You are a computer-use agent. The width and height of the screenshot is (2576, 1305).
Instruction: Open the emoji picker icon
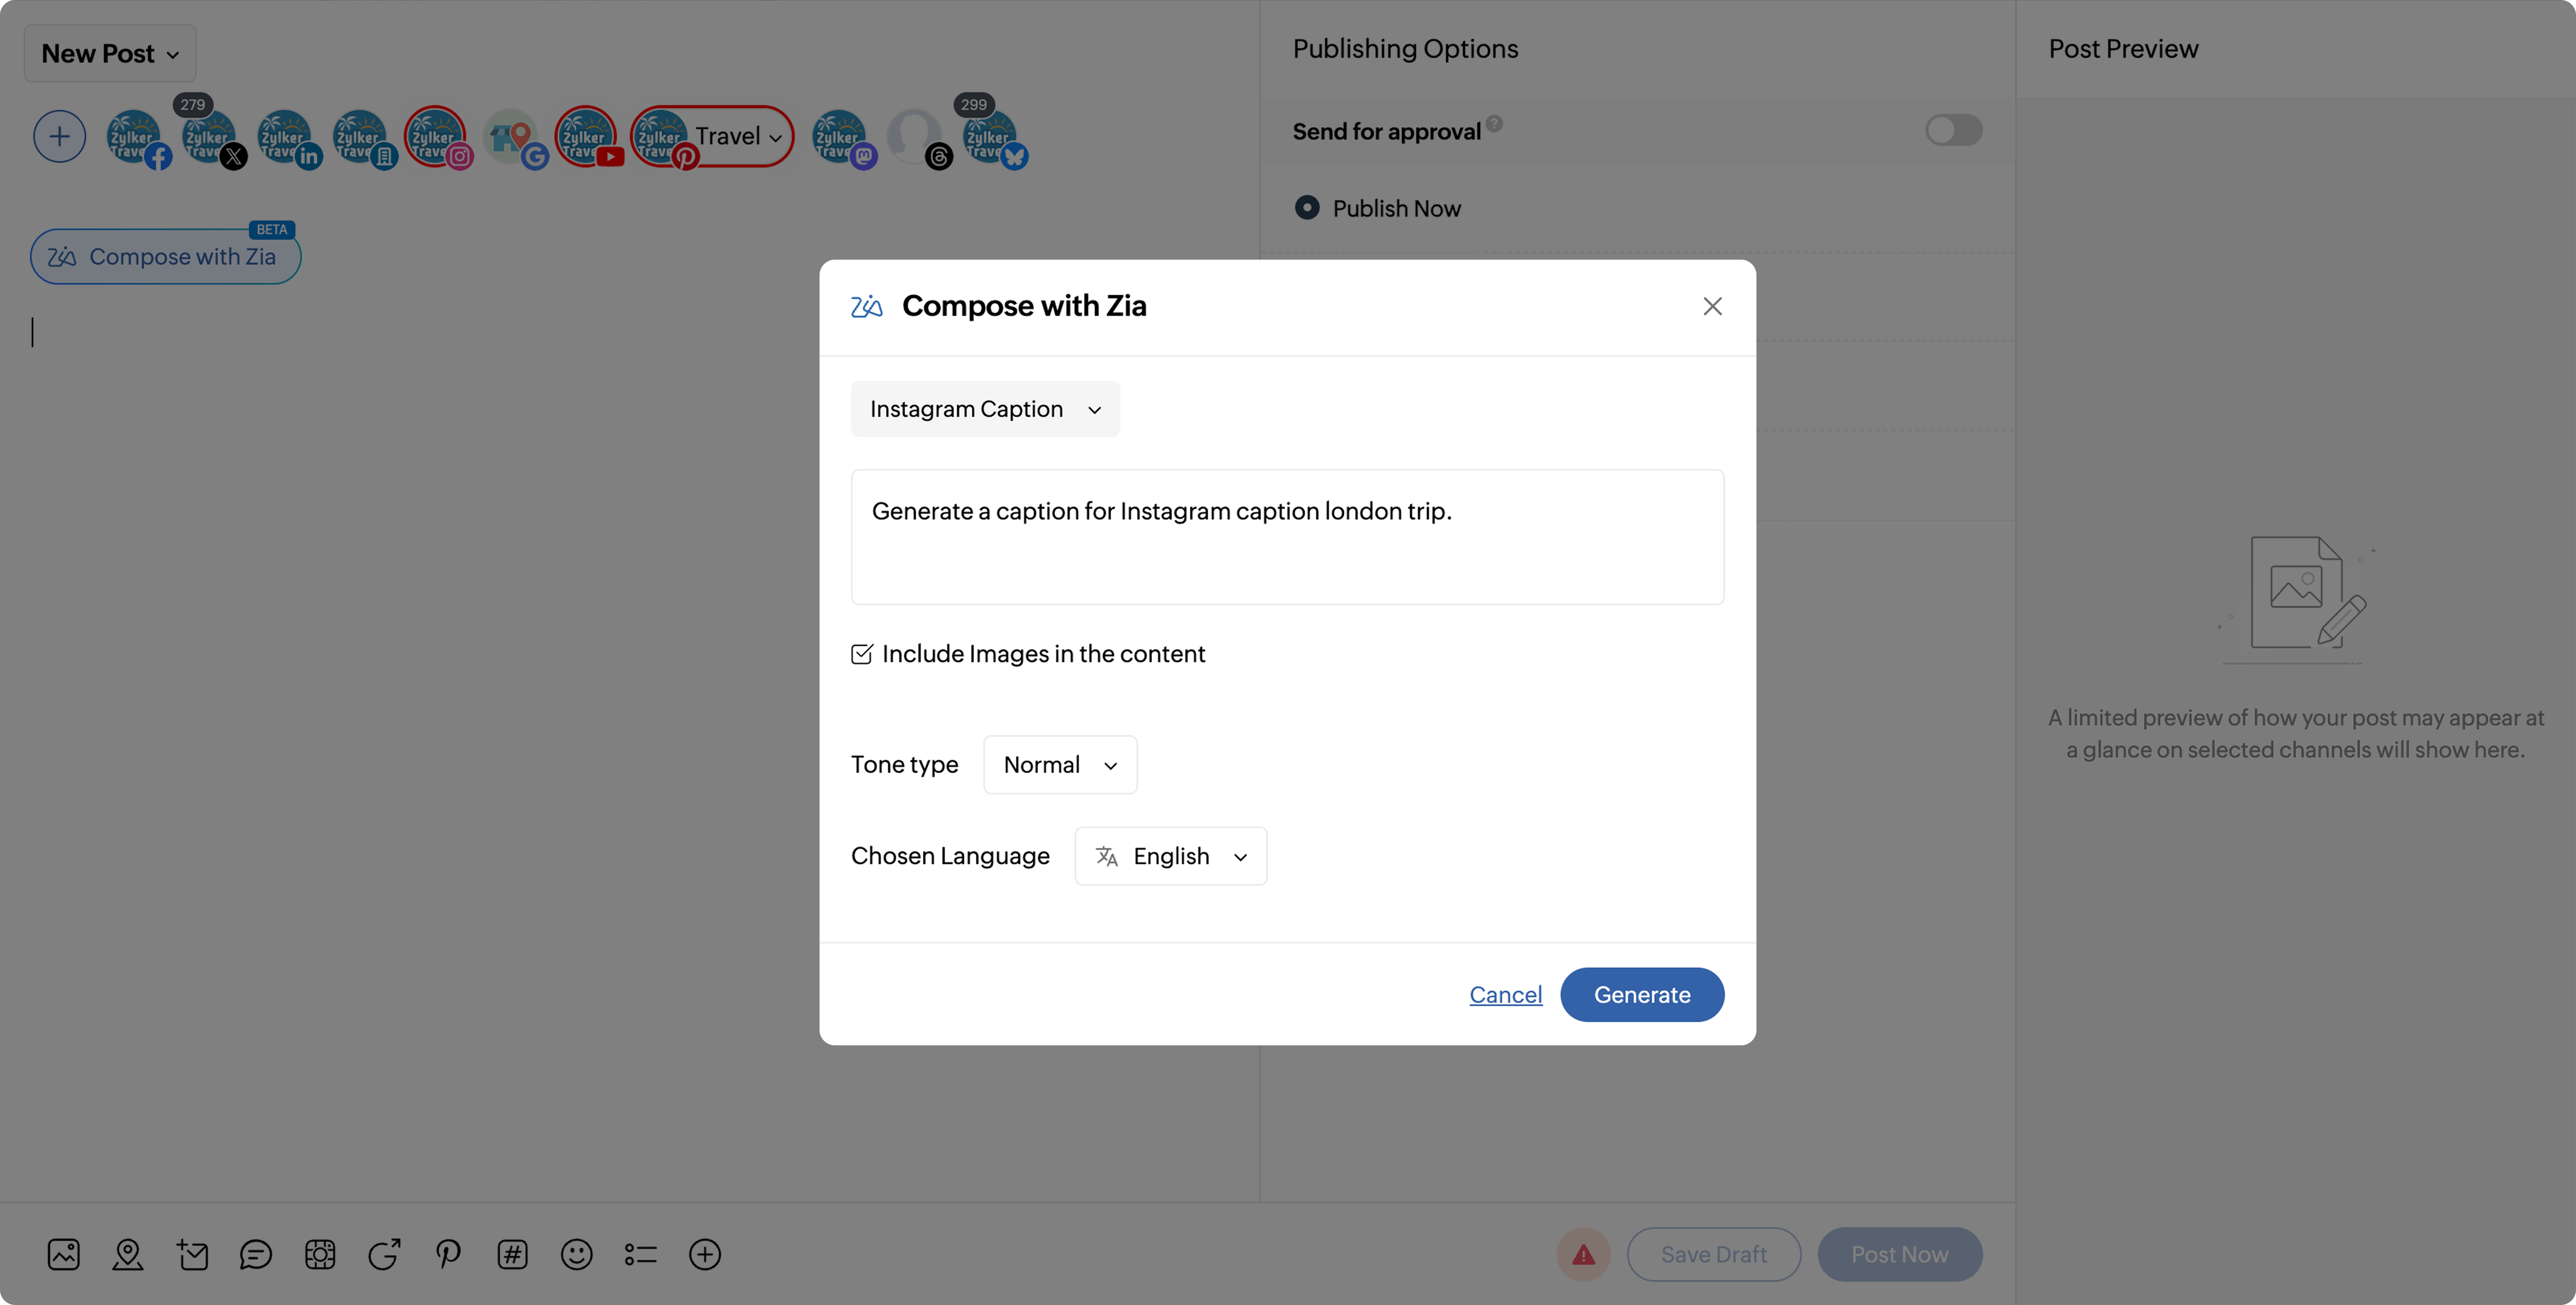pyautogui.click(x=577, y=1254)
